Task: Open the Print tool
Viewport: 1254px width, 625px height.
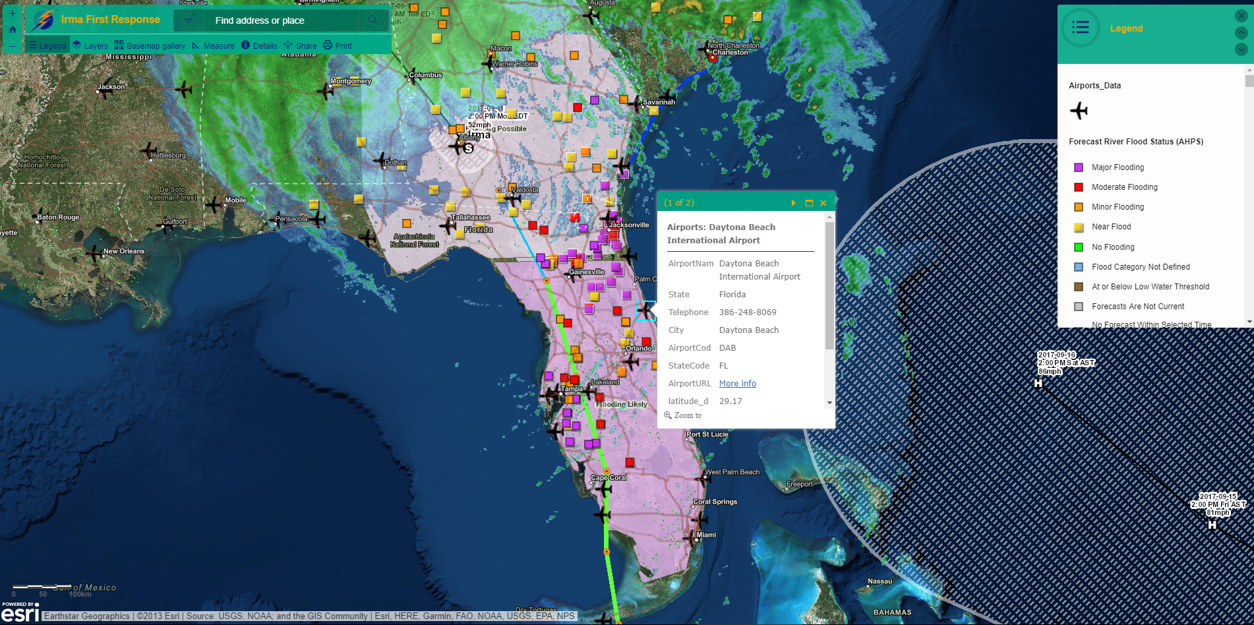Action: [x=337, y=45]
